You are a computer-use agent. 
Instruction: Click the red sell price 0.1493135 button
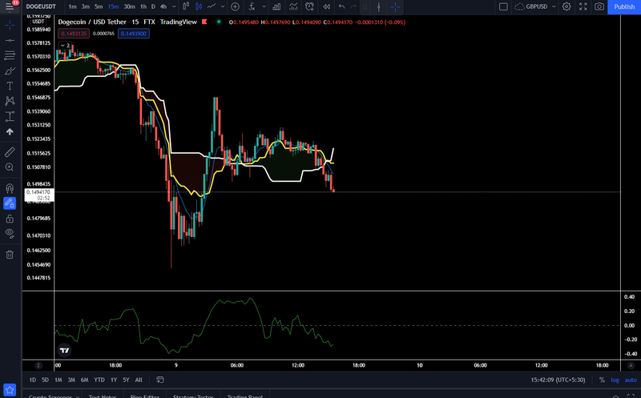coord(74,34)
